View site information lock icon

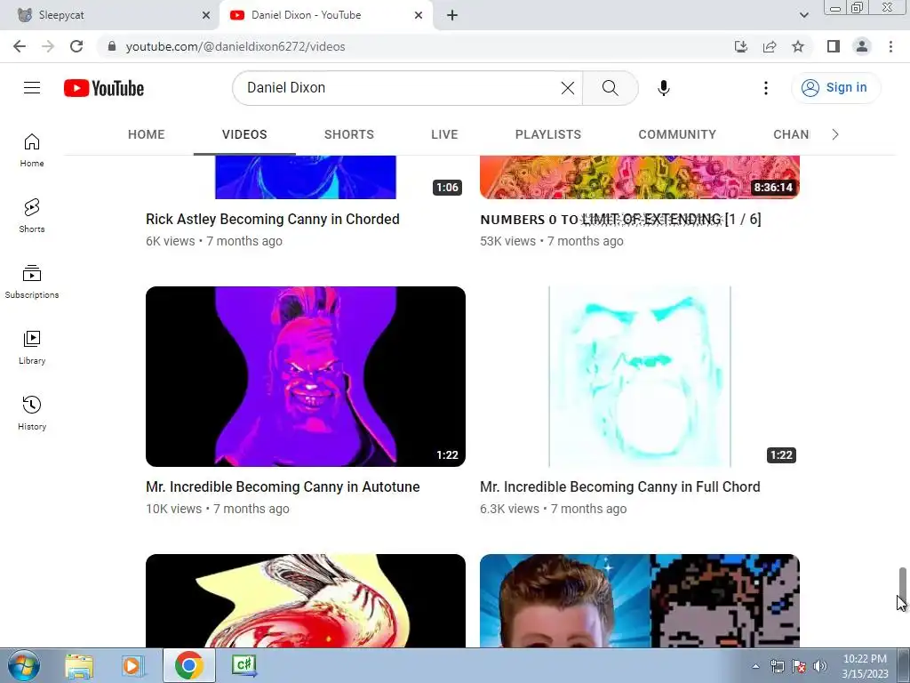(112, 46)
